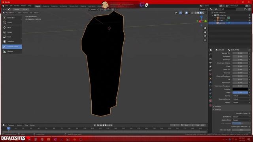Hide the Camera object in outliner
Viewport: 253px width, 142px height.
pos(249,18)
